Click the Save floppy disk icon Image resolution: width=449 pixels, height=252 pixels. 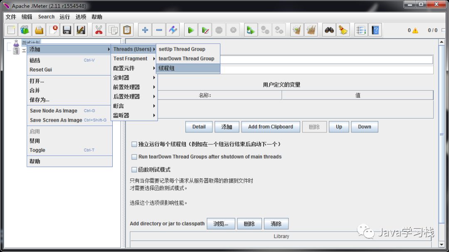point(67,30)
